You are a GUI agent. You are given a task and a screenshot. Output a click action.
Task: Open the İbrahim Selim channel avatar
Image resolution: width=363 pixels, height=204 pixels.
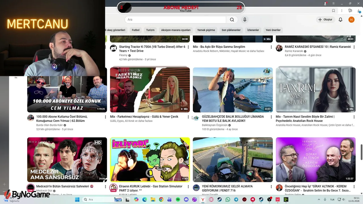click(x=279, y=188)
